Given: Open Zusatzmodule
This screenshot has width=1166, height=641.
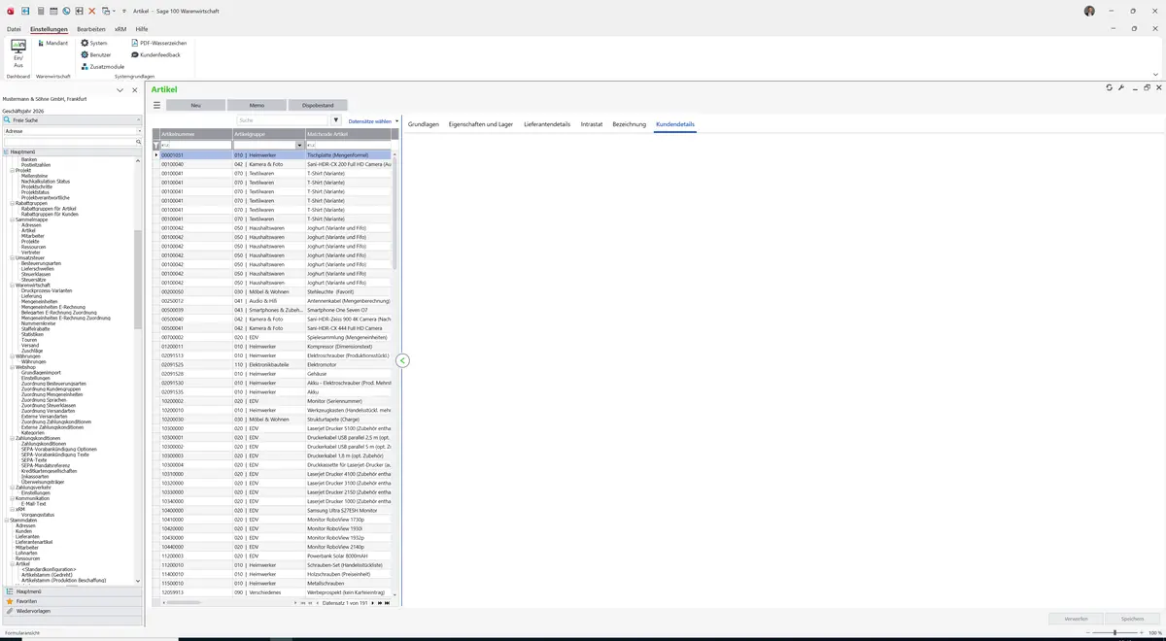Looking at the screenshot, I should 103,66.
